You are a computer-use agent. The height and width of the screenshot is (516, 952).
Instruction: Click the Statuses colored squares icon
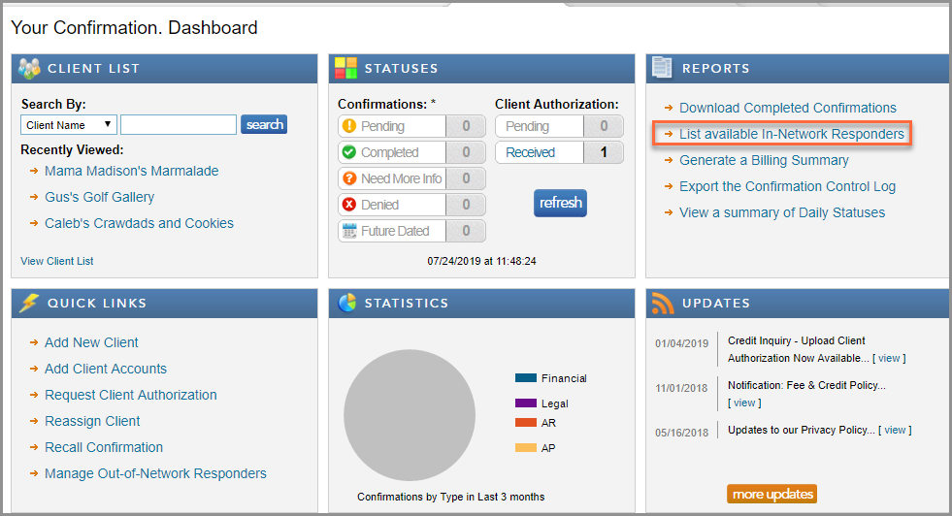point(346,69)
